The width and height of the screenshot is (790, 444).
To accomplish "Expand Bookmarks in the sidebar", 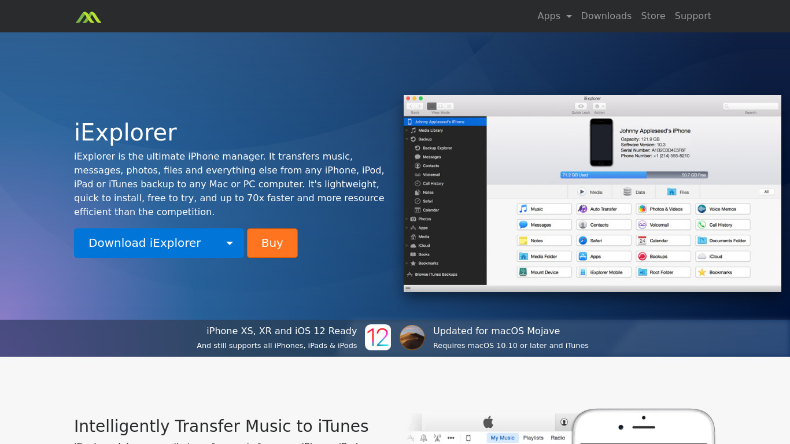I will [407, 263].
